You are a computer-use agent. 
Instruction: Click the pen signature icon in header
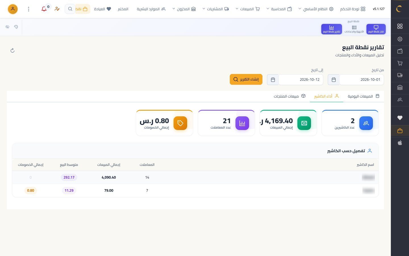57,9
